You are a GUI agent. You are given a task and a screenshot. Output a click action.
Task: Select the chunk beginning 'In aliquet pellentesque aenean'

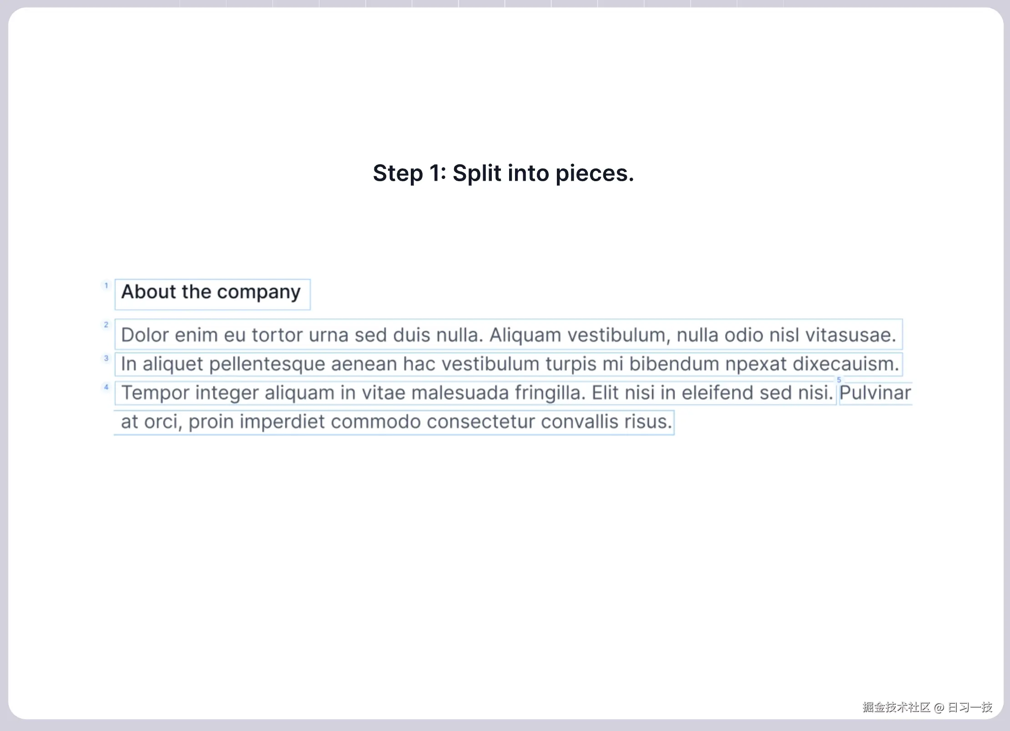[x=510, y=364]
